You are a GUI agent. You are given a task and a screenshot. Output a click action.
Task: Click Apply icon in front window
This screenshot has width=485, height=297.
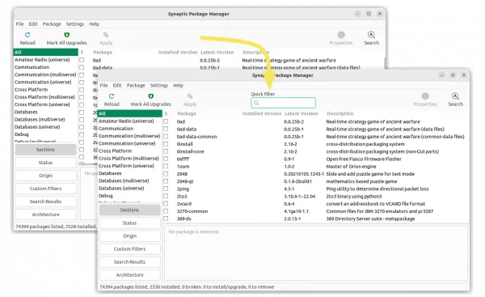190,96
